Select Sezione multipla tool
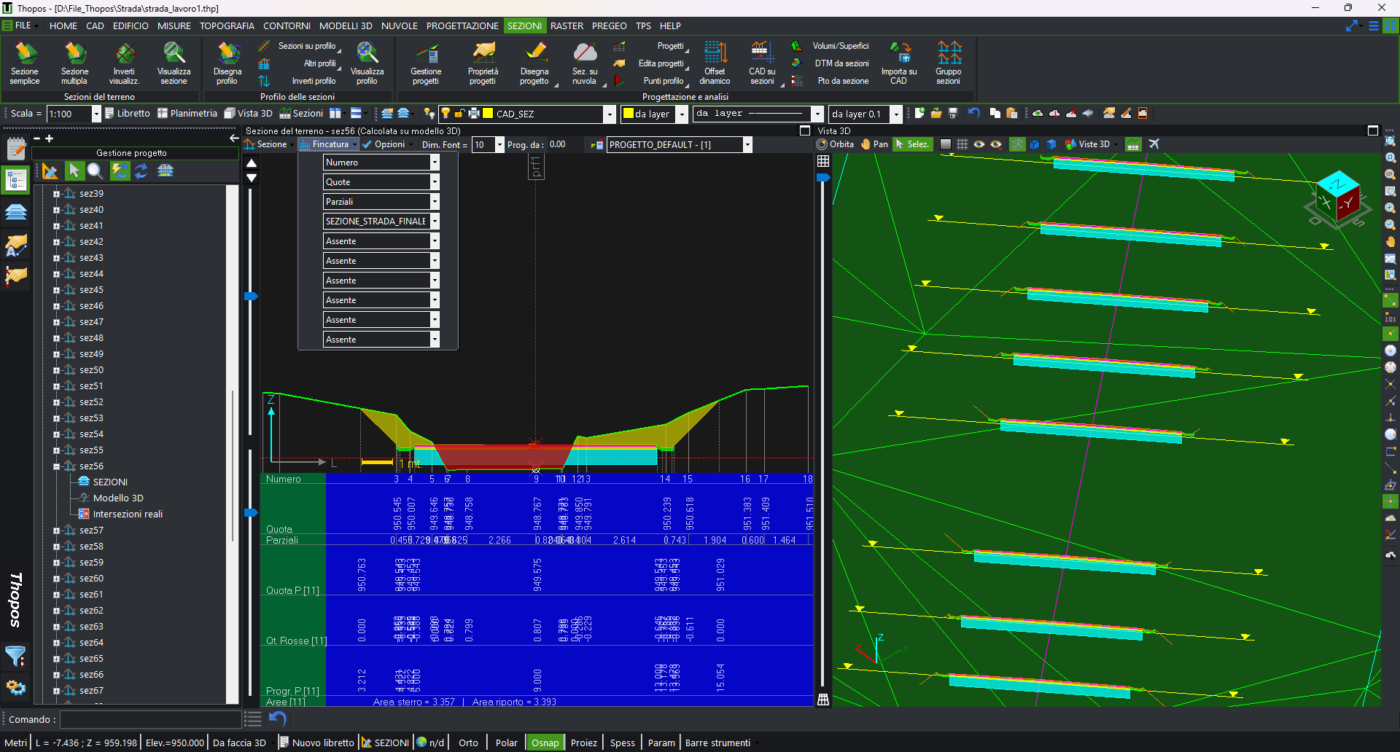The image size is (1400, 752). click(x=74, y=63)
